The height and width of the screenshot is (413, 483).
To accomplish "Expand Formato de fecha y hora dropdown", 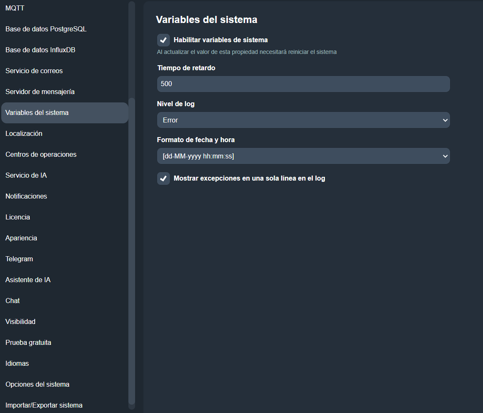I will (303, 156).
